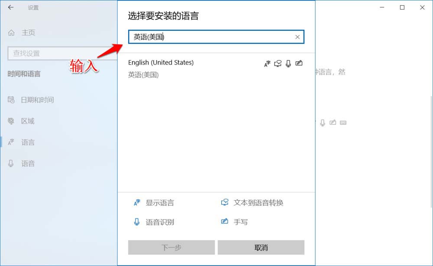The width and height of the screenshot is (433, 266).
Task: Click handwriting pen icon beside English (United States)
Action: [299, 63]
